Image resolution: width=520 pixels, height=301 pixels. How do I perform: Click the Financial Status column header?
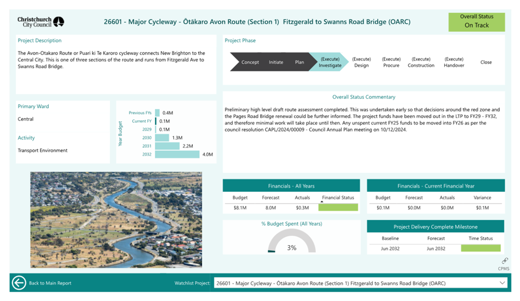tap(338, 197)
